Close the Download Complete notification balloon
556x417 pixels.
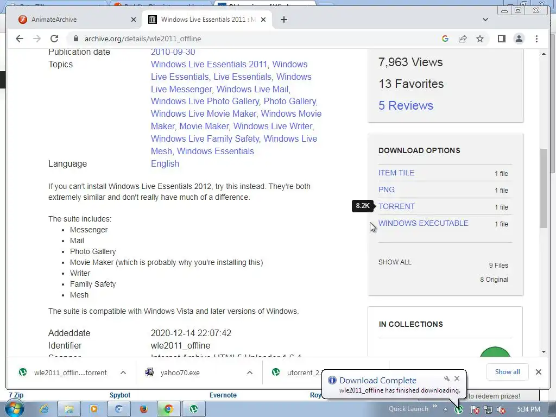(457, 378)
